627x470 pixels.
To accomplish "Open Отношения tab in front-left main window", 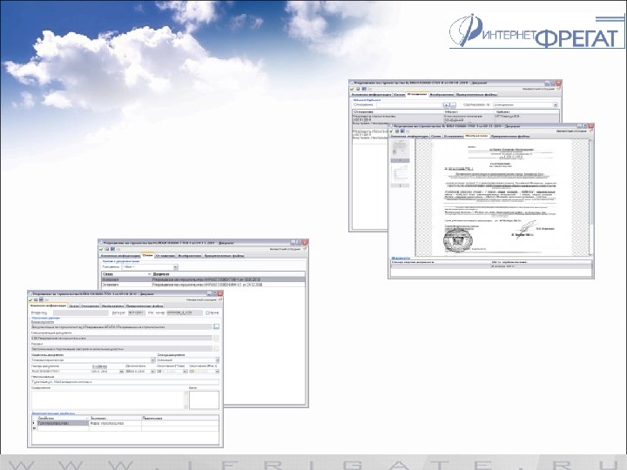I will (x=90, y=305).
